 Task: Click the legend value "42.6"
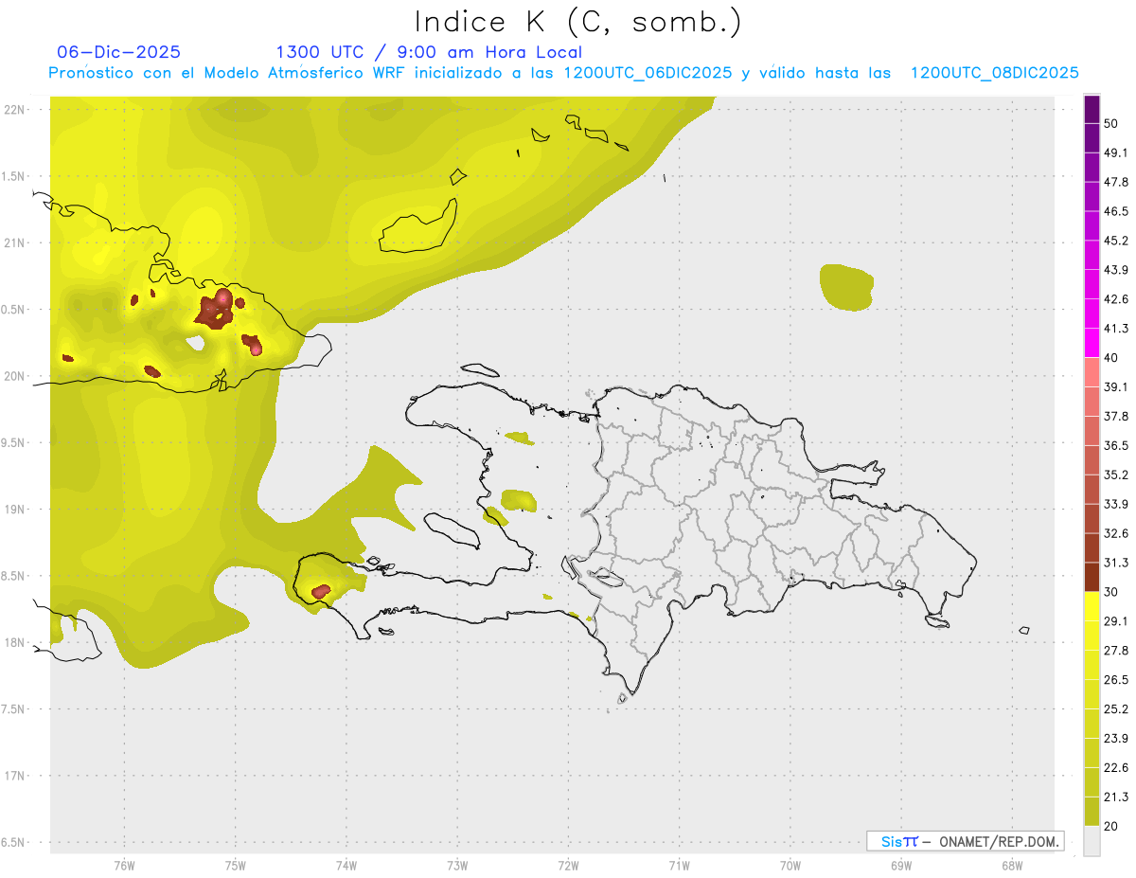tap(1116, 299)
